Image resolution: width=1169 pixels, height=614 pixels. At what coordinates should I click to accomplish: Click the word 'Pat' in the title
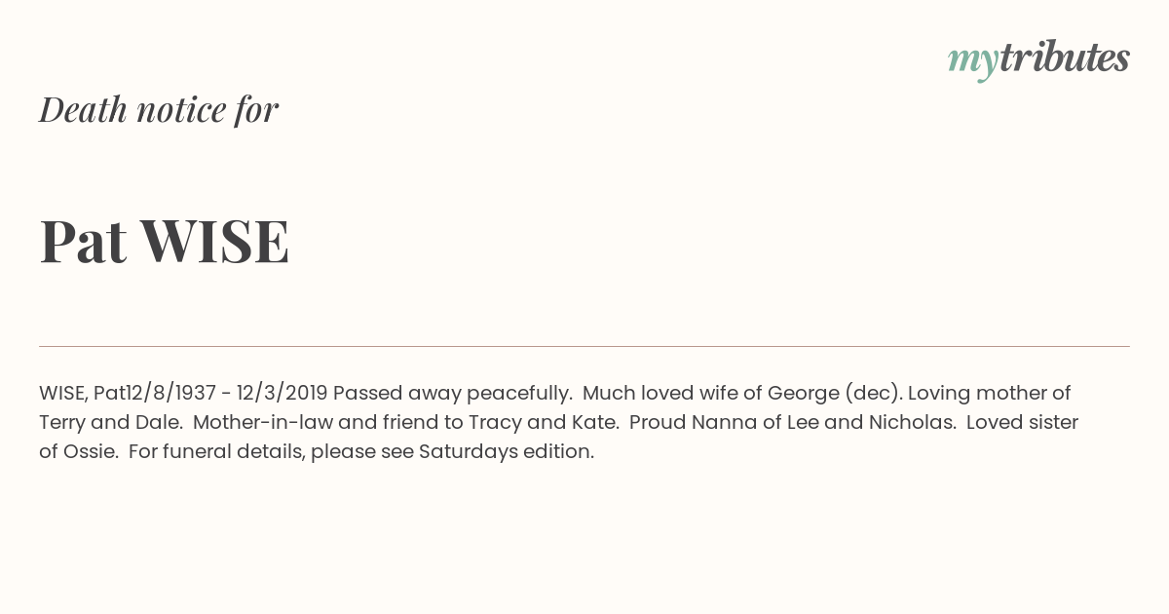click(x=84, y=241)
